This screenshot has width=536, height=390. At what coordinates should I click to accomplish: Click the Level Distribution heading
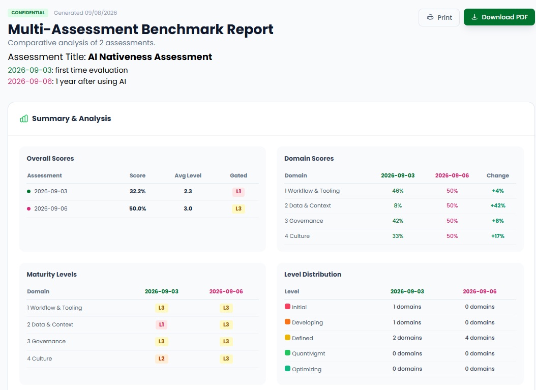(x=313, y=274)
